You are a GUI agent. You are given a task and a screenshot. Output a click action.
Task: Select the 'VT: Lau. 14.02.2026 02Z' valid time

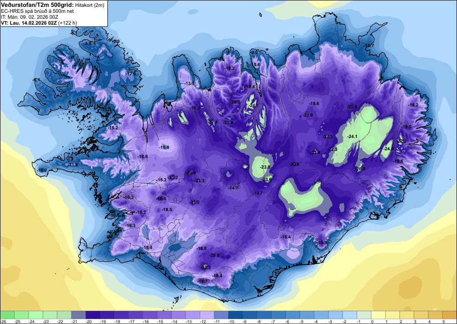[29, 23]
